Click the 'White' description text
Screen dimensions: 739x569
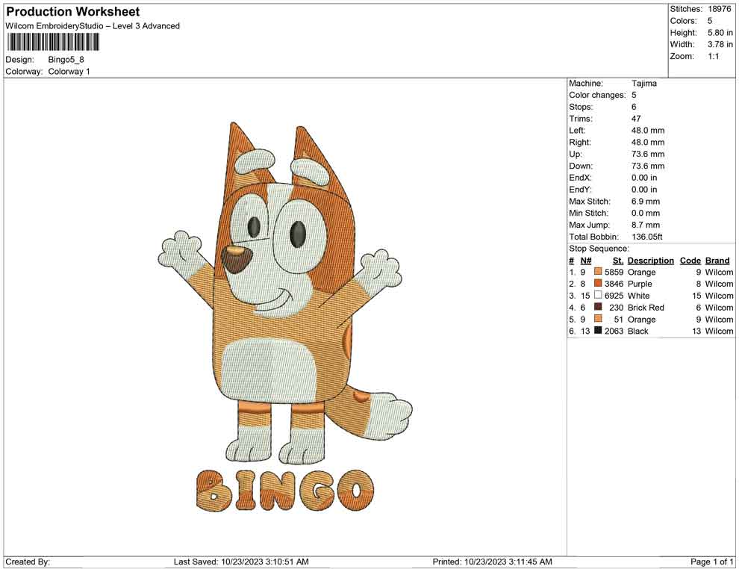coord(639,296)
